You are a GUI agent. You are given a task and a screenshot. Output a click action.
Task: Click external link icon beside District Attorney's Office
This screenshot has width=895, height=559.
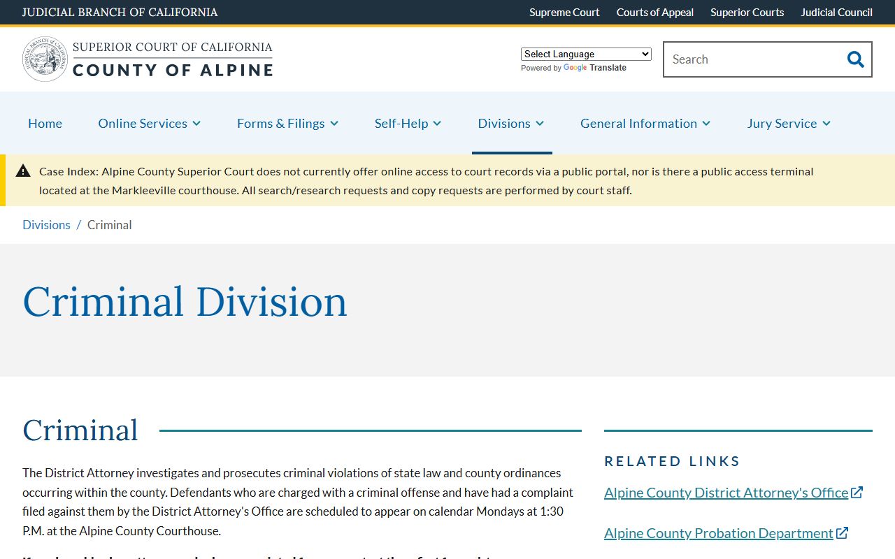857,492
